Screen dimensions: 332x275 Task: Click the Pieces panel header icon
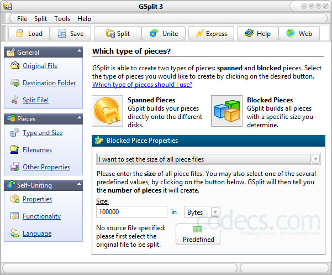[x=11, y=118]
